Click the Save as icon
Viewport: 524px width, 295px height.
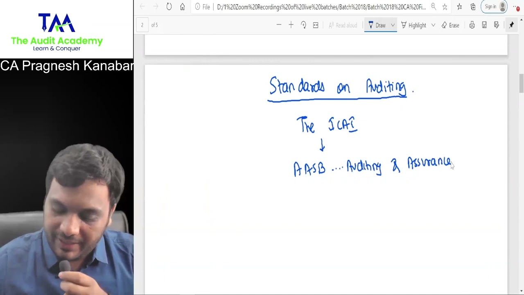[x=497, y=25]
